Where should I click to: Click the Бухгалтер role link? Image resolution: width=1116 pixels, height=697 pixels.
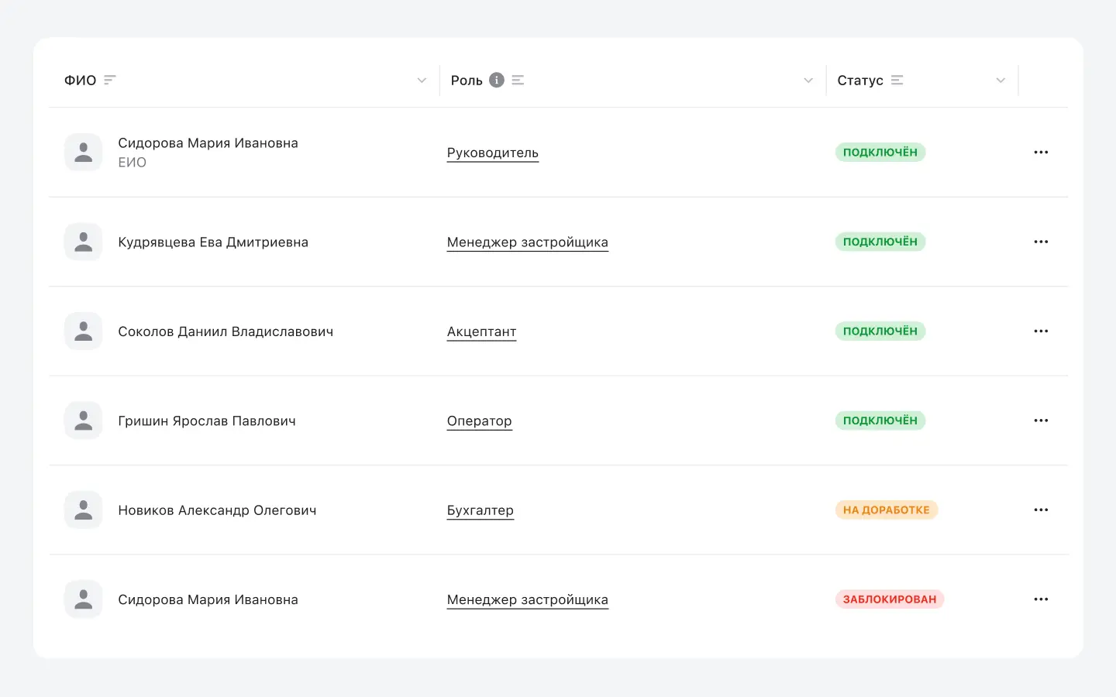tap(480, 510)
